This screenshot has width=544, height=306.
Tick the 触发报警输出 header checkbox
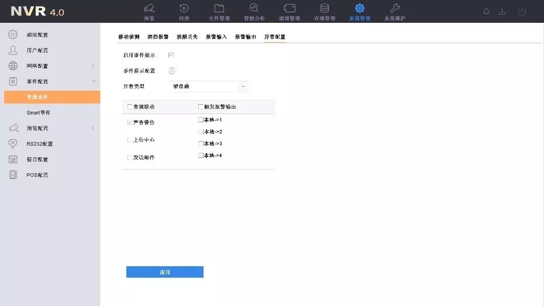click(x=201, y=106)
